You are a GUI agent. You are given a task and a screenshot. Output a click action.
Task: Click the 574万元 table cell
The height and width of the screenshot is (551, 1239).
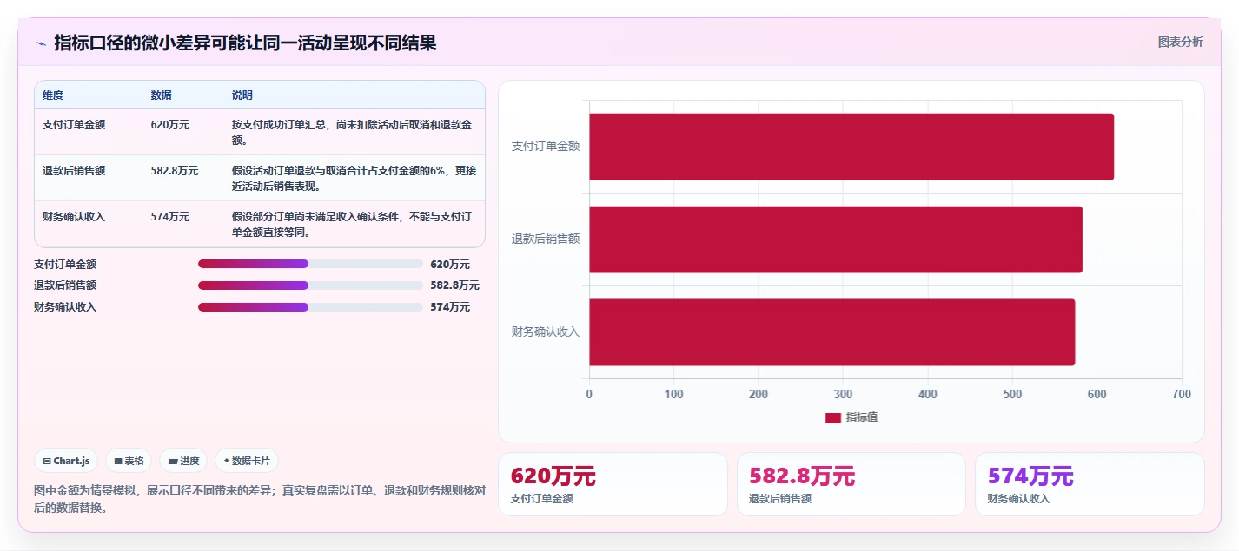(170, 216)
